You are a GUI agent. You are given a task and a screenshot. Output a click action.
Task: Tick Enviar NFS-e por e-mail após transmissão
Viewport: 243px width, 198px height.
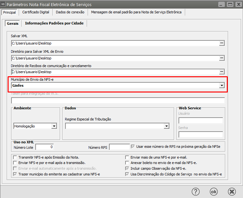pos(15,163)
